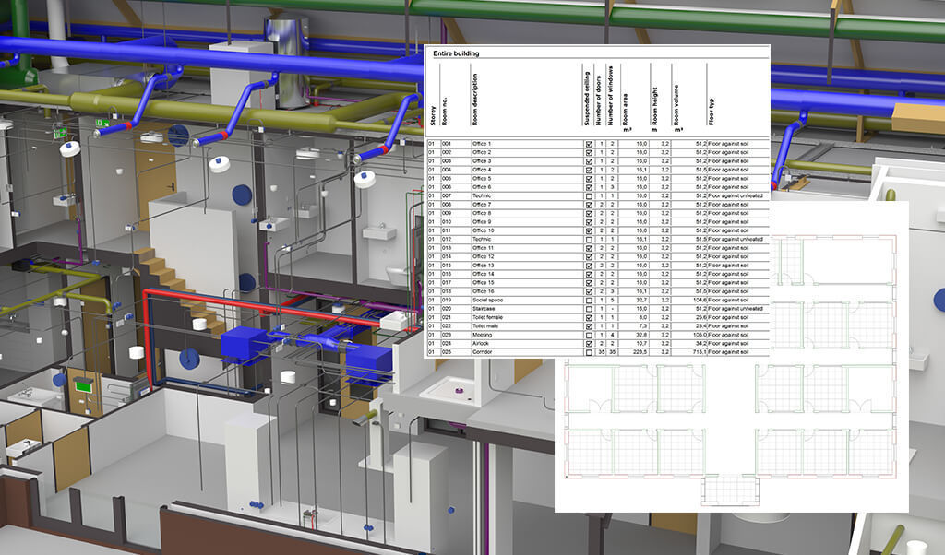This screenshot has height=555, width=945.
Task: Check suspended ceiling for Office 6
Action: 589,188
